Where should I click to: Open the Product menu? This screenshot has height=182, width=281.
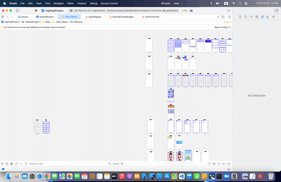click(x=82, y=3)
